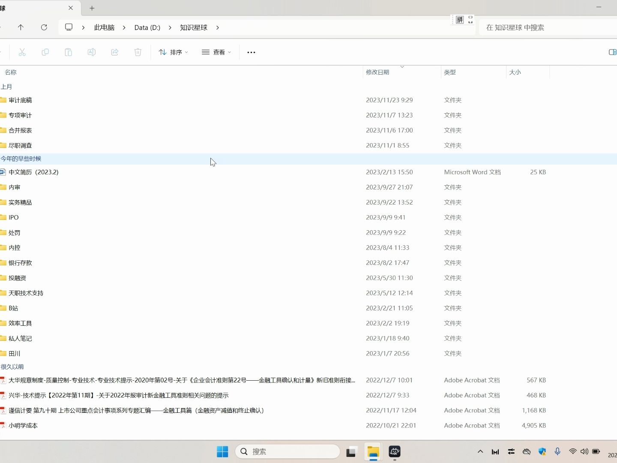Expand the chevron after 此电脑 in the address bar
The image size is (617, 463).
[x=124, y=27]
